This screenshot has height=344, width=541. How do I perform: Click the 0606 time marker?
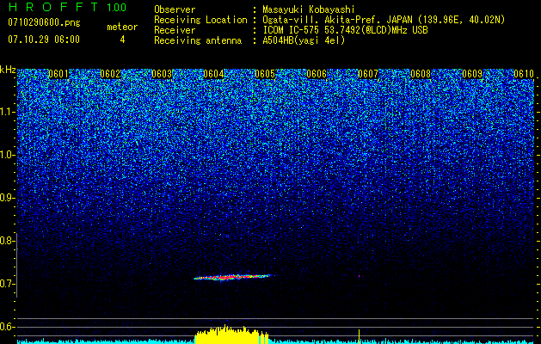317,74
